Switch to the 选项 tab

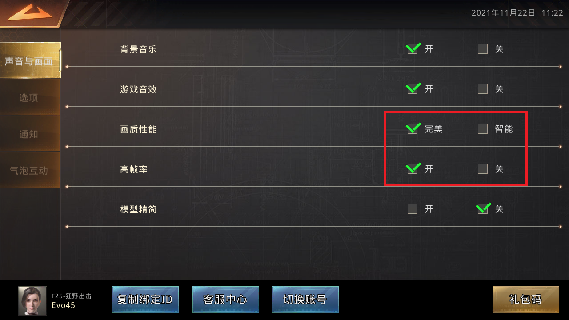(30, 97)
